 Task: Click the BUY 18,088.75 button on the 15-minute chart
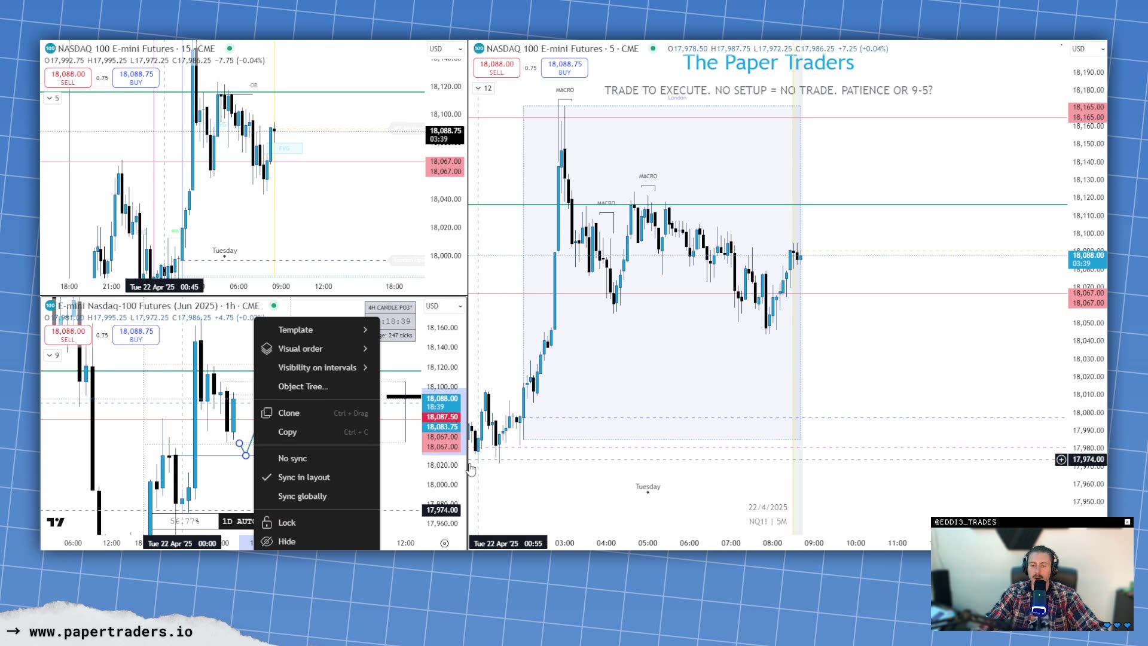136,78
